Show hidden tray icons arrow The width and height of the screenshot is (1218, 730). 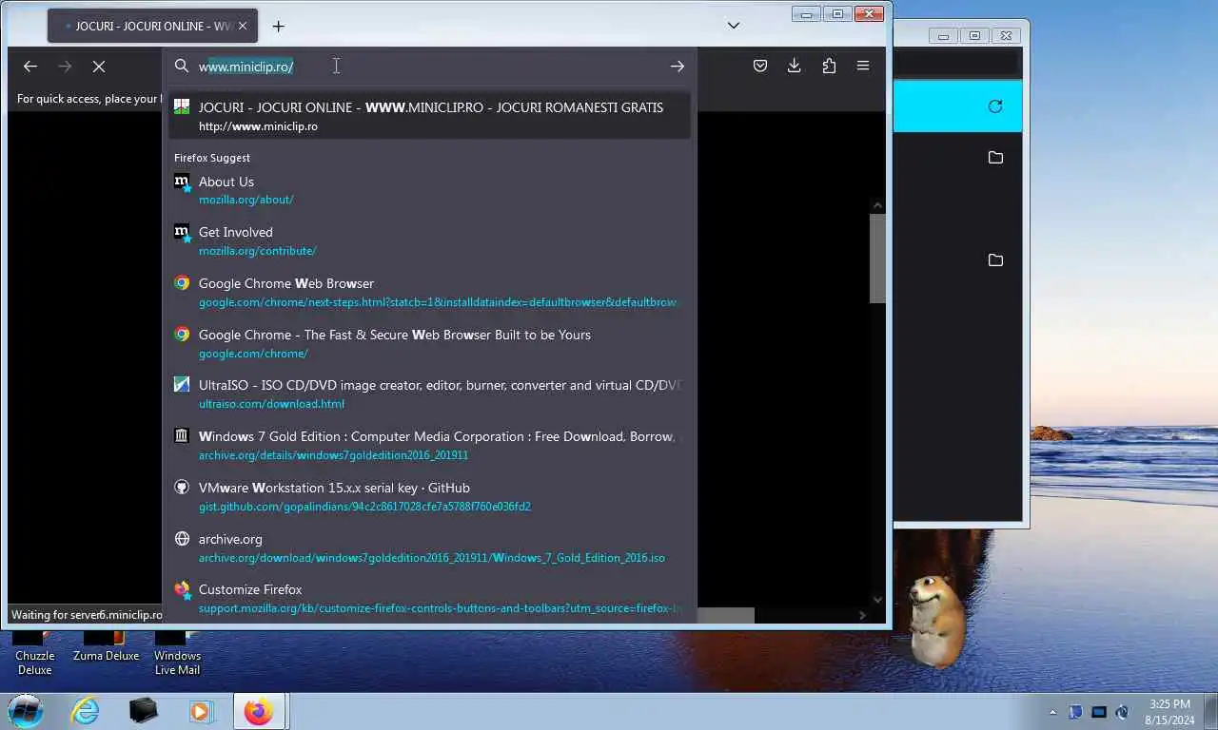pyautogui.click(x=1052, y=712)
